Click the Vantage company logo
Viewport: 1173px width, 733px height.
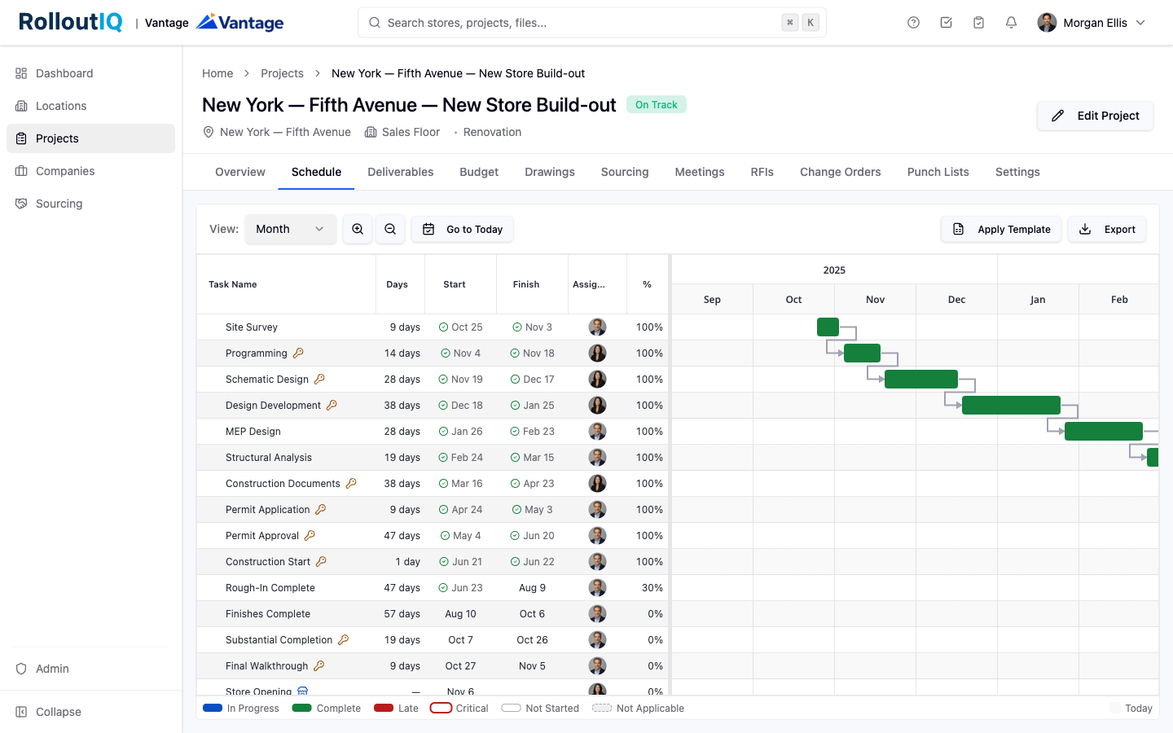click(x=240, y=23)
